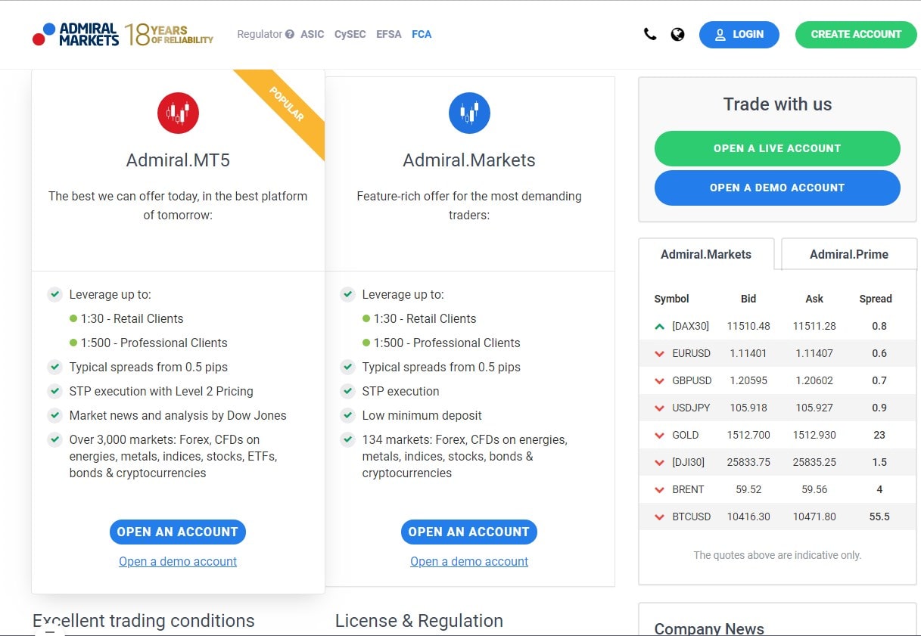
Task: Click BTCUSD ask price 10471.80
Action: pos(814,517)
